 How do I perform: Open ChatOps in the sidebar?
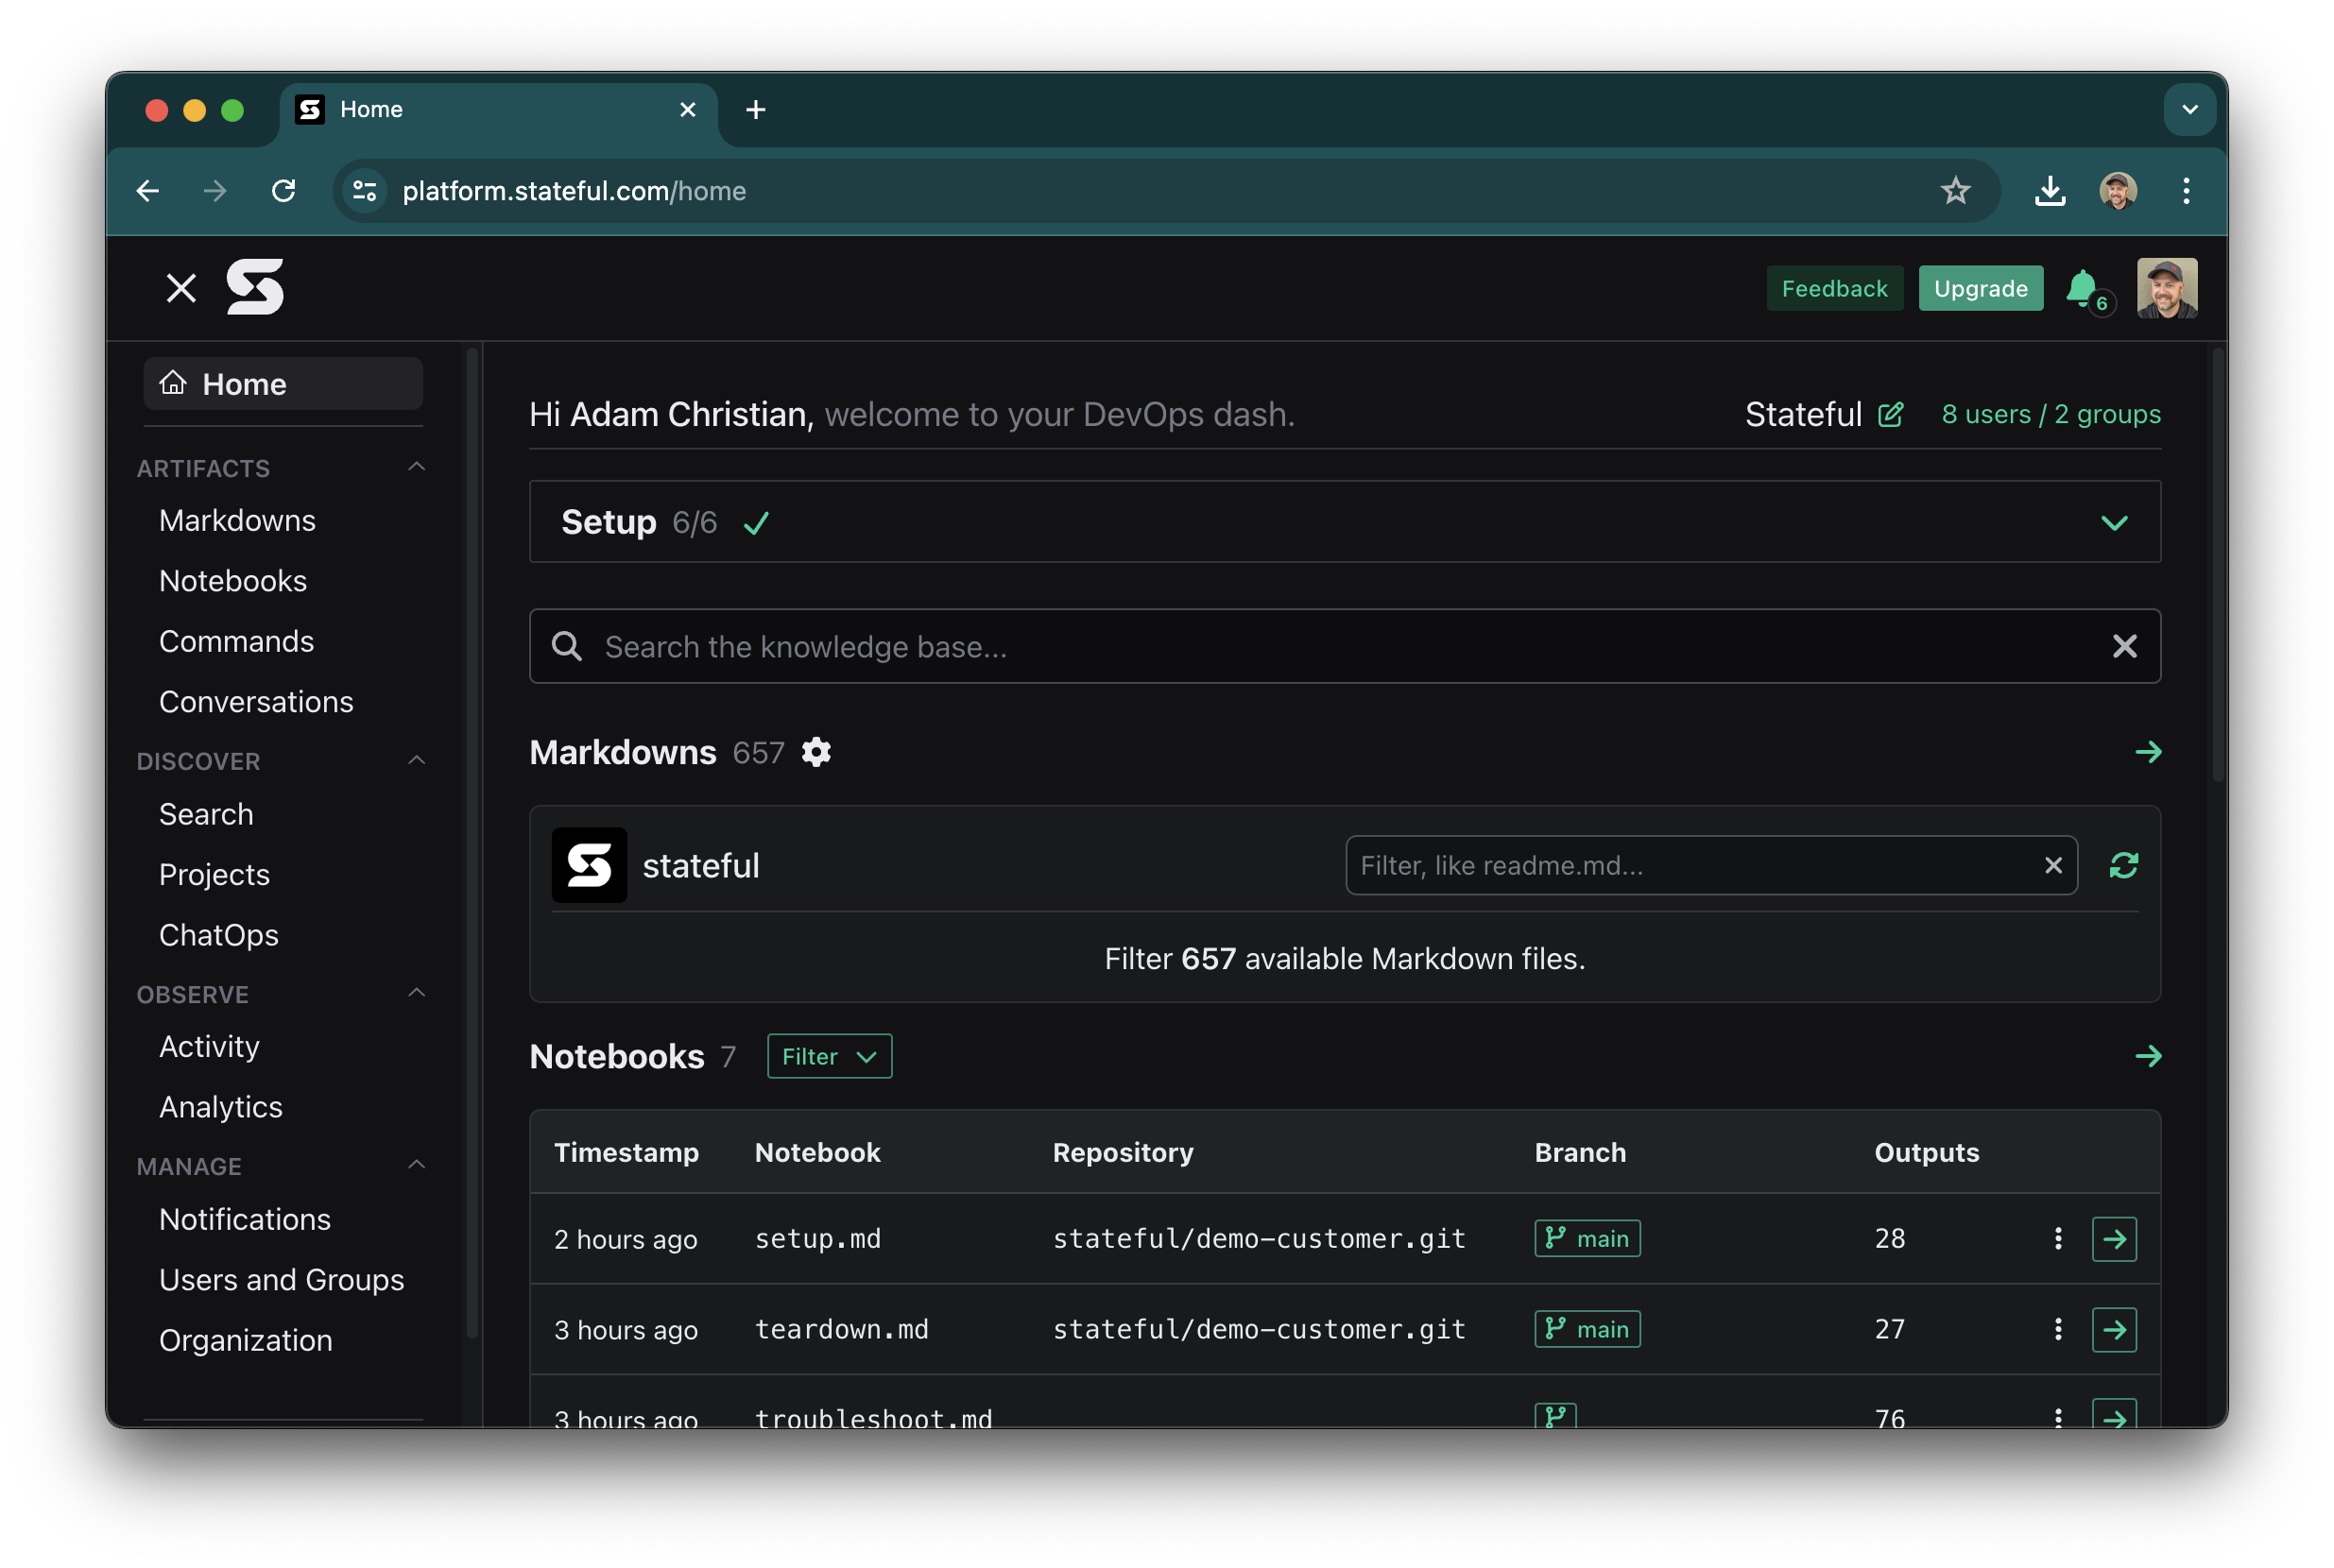(x=218, y=935)
